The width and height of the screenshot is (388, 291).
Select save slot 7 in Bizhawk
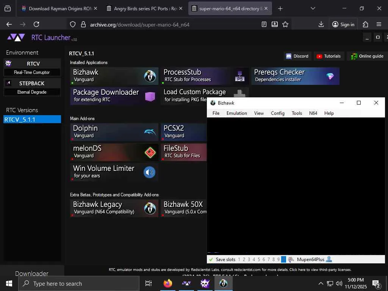click(269, 259)
